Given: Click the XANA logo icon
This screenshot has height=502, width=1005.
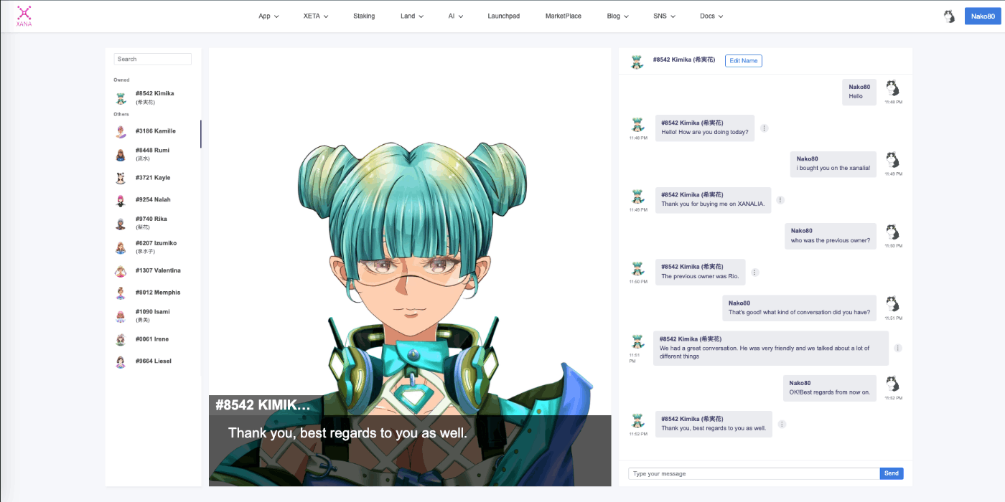Looking at the screenshot, I should coord(24,16).
